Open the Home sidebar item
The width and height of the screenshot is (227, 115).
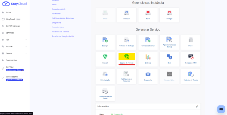(x=8, y=12)
